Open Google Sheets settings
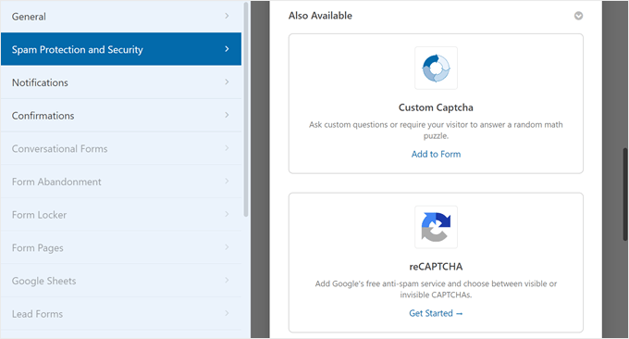 (121, 281)
